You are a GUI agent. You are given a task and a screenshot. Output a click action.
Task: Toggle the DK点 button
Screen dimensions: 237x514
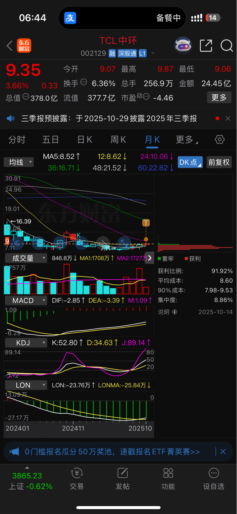pos(190,162)
